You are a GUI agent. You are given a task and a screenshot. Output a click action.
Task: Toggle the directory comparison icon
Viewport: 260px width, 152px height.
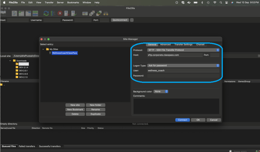coord(92,14)
